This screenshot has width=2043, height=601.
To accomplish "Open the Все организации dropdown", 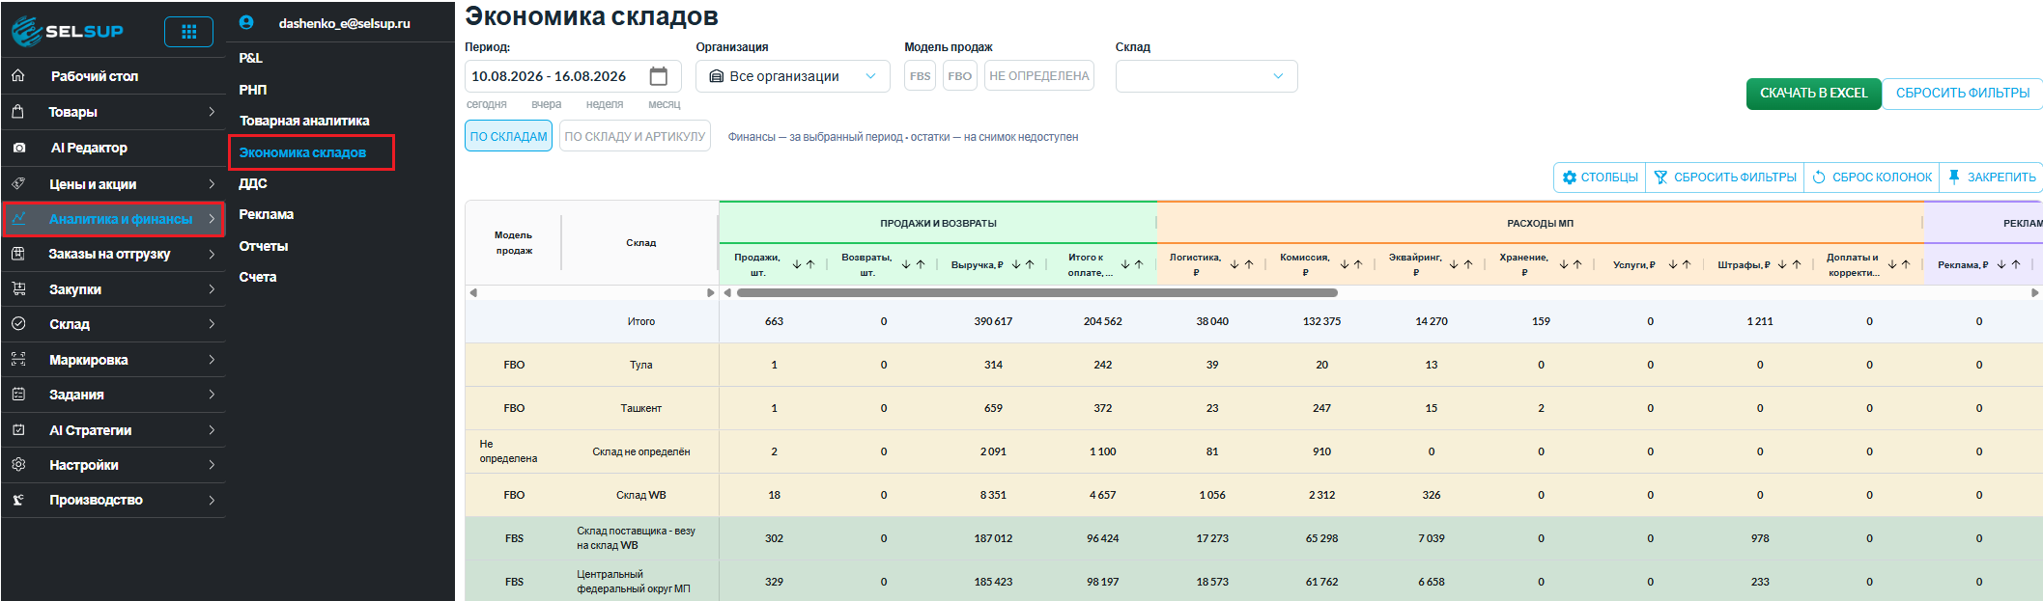I will click(x=793, y=76).
